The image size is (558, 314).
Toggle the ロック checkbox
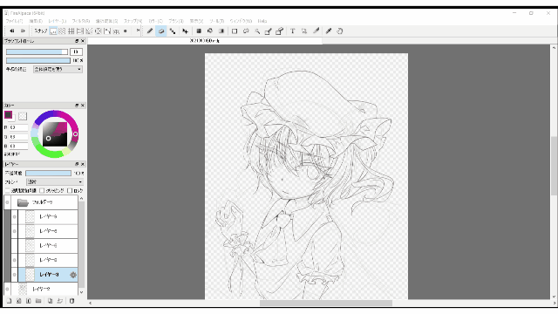coord(70,190)
